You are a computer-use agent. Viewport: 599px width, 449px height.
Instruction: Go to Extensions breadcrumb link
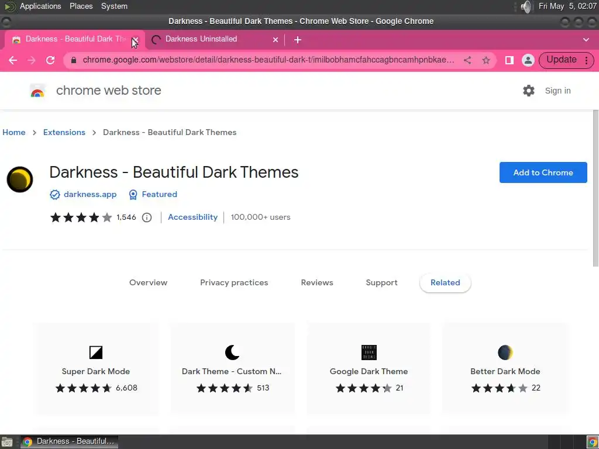[64, 132]
